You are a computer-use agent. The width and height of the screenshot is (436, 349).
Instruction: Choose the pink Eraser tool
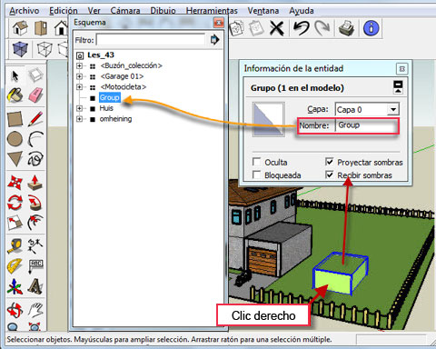(x=36, y=95)
